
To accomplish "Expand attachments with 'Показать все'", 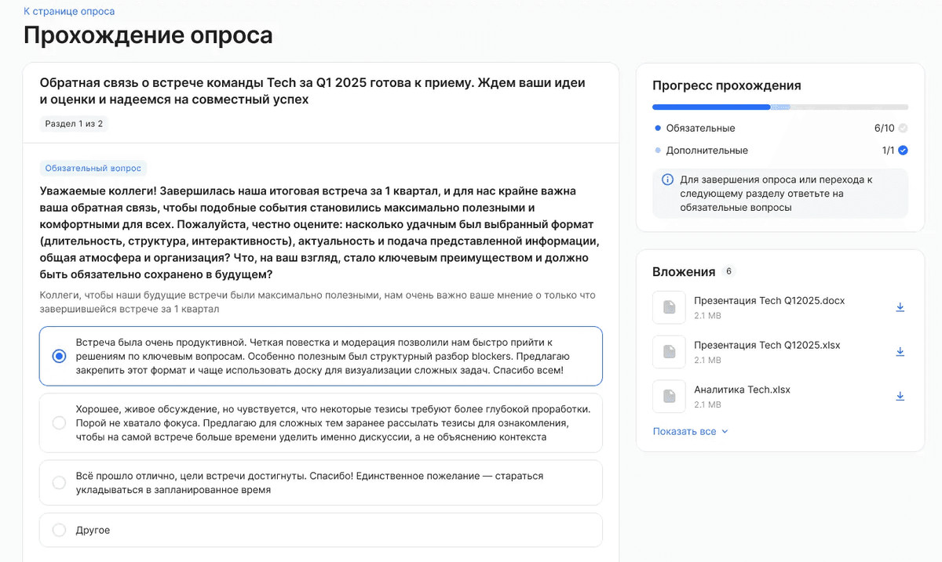I will click(685, 431).
